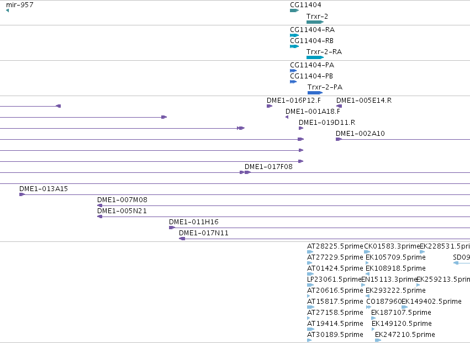Click the LP23061.5prime EST label

334,279
